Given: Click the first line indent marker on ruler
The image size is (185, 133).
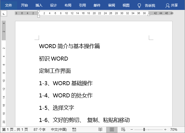Looking at the screenshot, I should coord(38,12).
